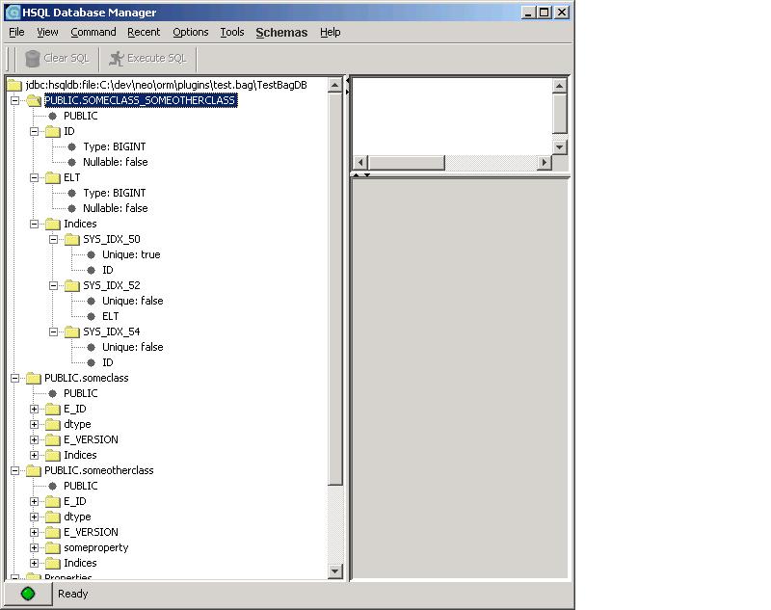Open the View menu
The width and height of the screenshot is (771, 610).
(47, 32)
